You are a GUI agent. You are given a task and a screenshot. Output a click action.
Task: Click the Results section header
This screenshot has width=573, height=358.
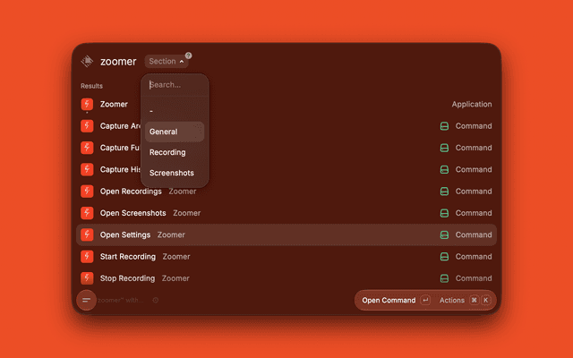pyautogui.click(x=91, y=86)
